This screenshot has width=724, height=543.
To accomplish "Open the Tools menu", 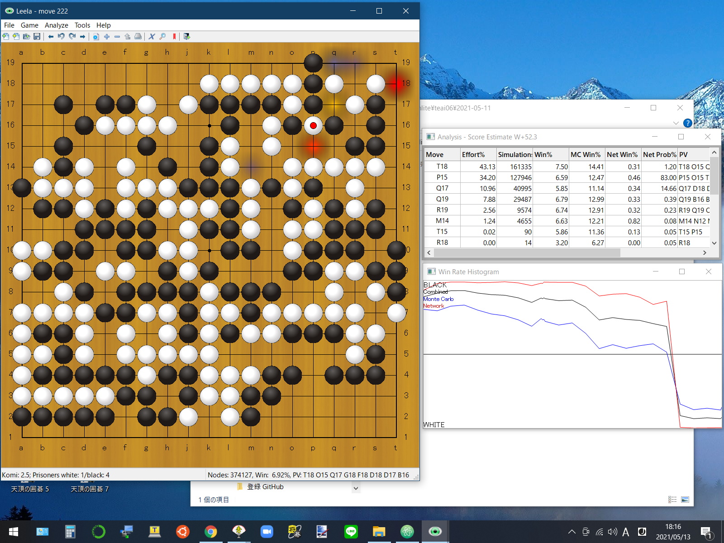I will click(82, 25).
